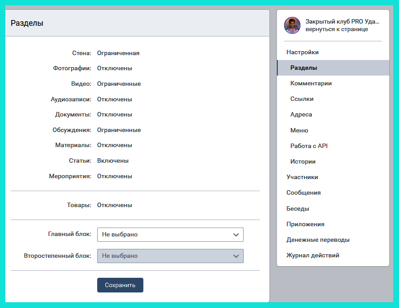The height and width of the screenshot is (308, 399).
Task: Open Работа с API settings
Action: (309, 146)
